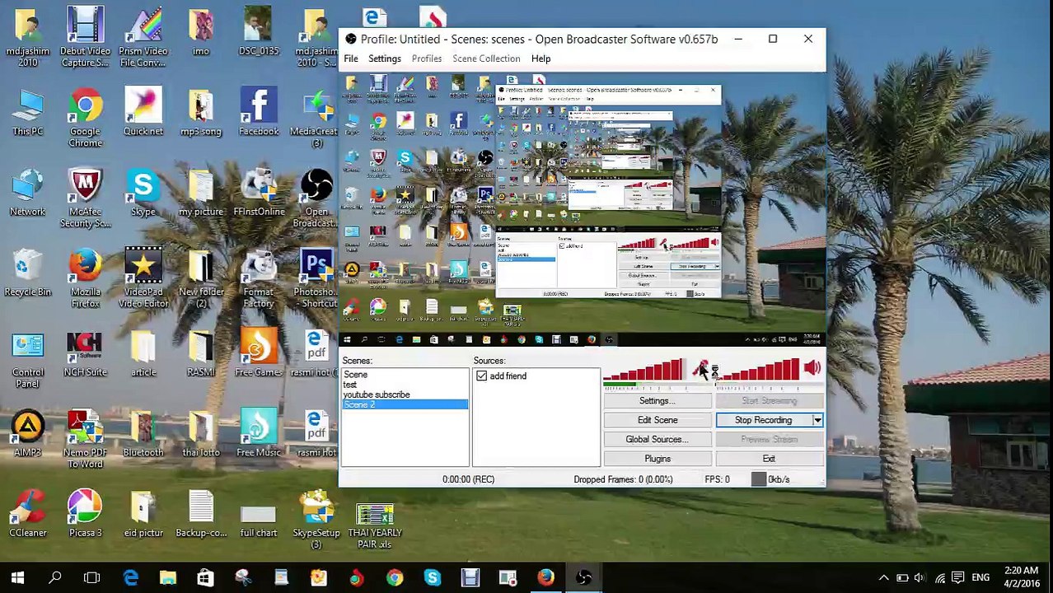The image size is (1053, 593).
Task: Open the Network desktop icon
Action: 27,192
